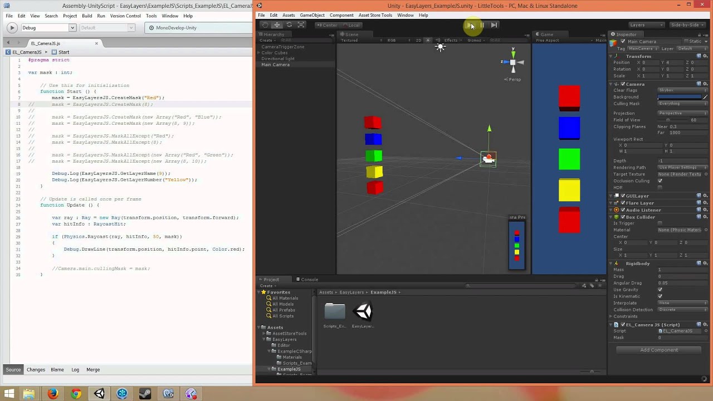Viewport: 713px width, 401px height.
Task: Open Chrome from the Windows taskbar
Action: (76, 394)
